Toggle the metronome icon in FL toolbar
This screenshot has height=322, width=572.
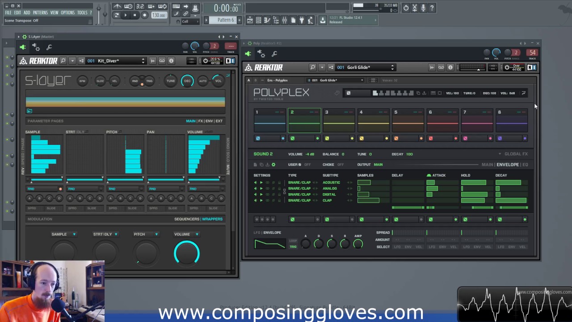(117, 7)
